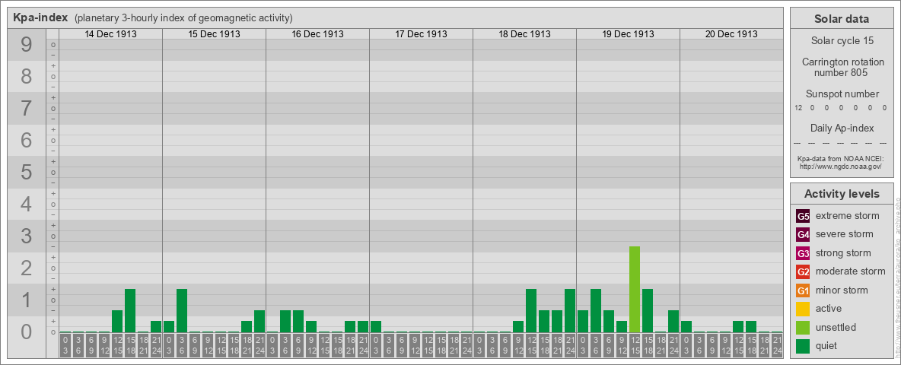The image size is (901, 365).
Task: Select the '20 Dec 1913' date header
Action: (x=731, y=34)
